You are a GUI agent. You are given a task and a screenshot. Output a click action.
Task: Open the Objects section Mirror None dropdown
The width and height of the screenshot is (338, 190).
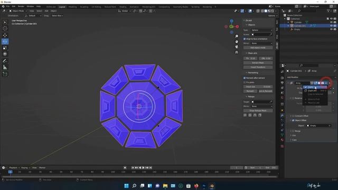point(262,43)
